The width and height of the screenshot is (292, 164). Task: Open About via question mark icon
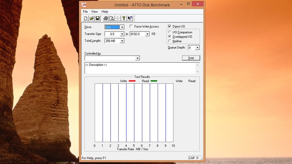(124, 18)
